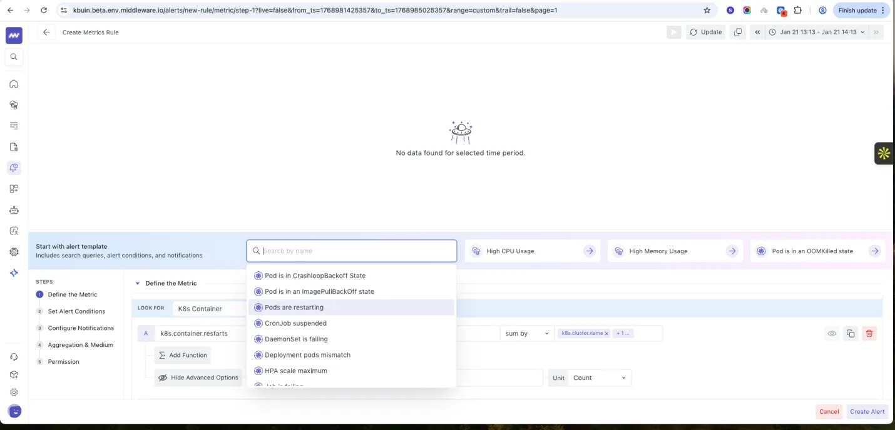Shift time range backward with double chevron
895x430 pixels.
tap(757, 32)
